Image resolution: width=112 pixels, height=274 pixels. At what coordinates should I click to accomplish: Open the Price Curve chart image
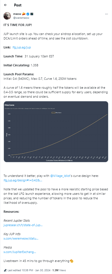[56, 132]
